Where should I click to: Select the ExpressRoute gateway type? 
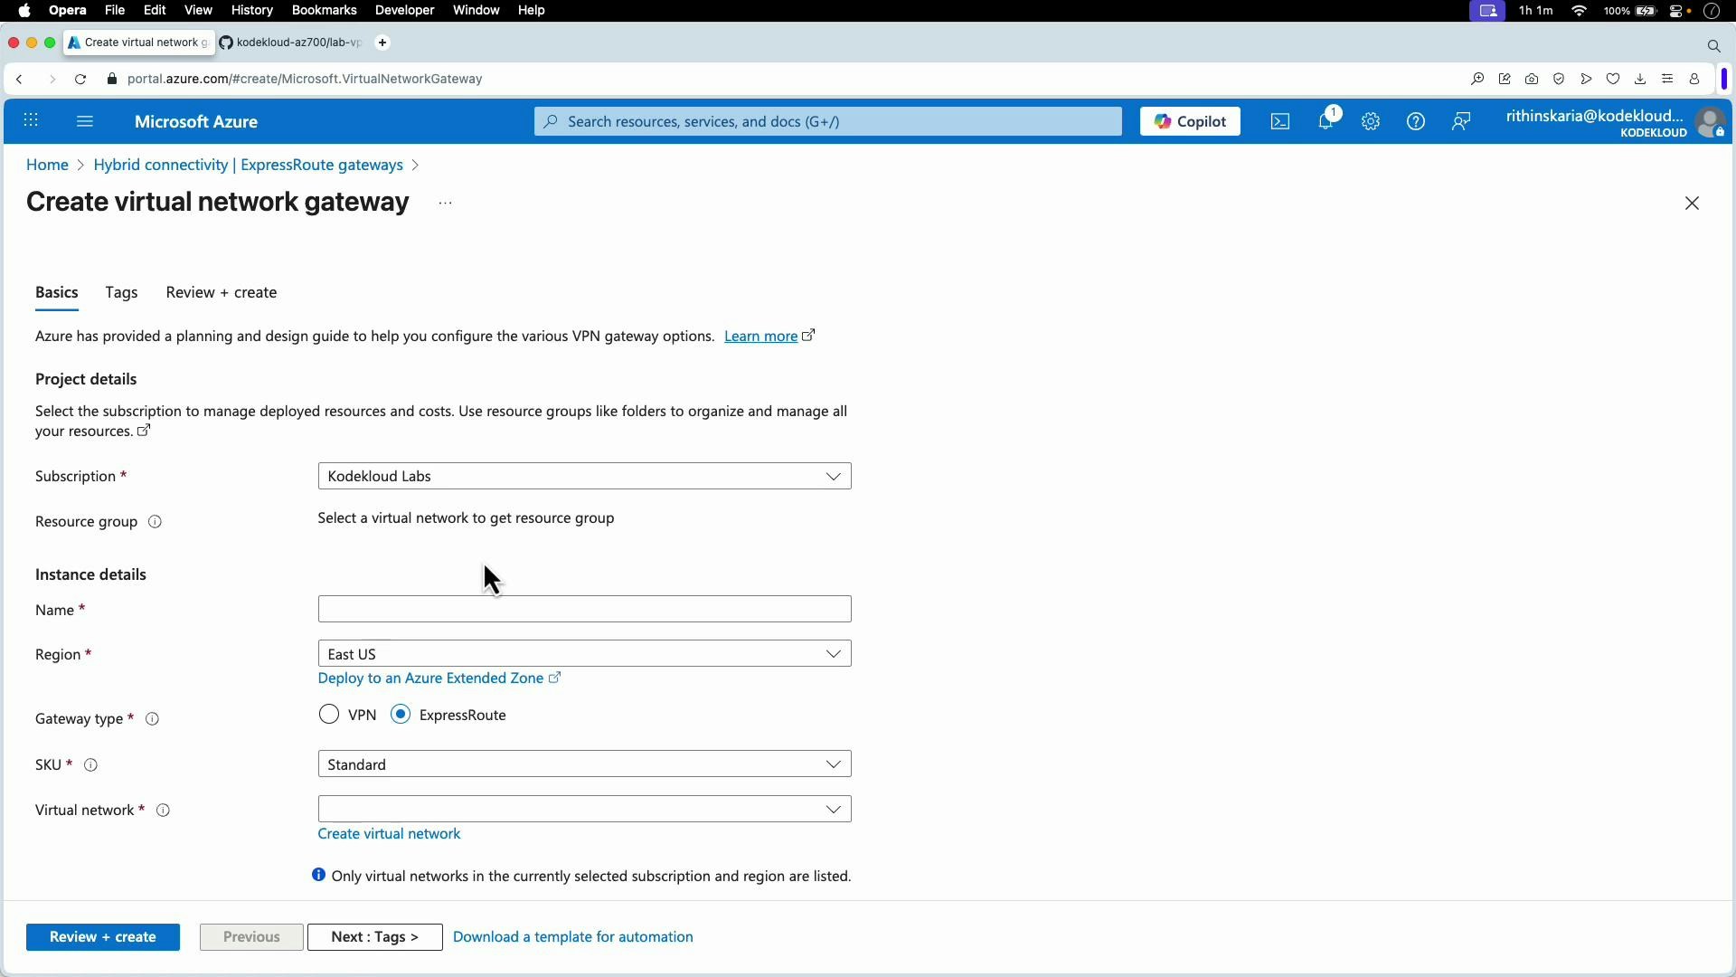(400, 714)
